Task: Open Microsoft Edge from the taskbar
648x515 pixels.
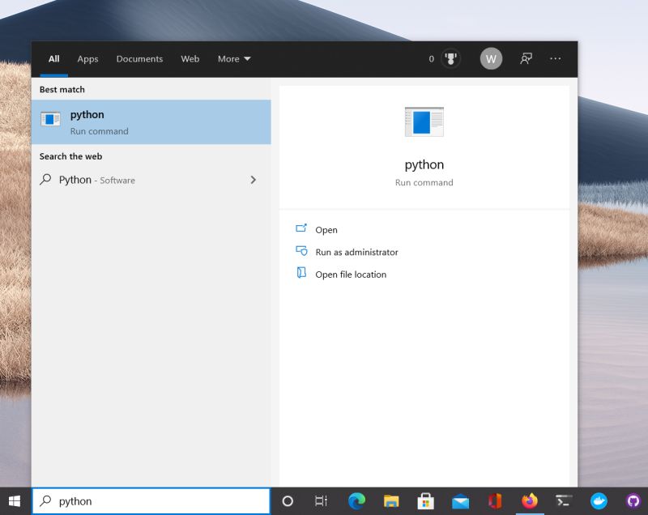Action: pyautogui.click(x=355, y=501)
